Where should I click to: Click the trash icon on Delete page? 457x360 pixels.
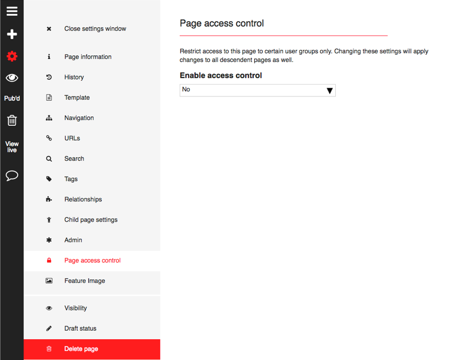click(49, 349)
